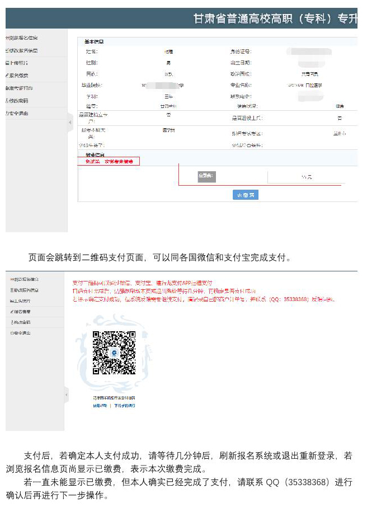
Task: Click the blue 去缴费 button
Action: [245, 195]
